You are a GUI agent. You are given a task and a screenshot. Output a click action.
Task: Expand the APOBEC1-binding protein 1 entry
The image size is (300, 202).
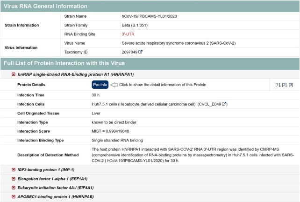tap(14, 197)
